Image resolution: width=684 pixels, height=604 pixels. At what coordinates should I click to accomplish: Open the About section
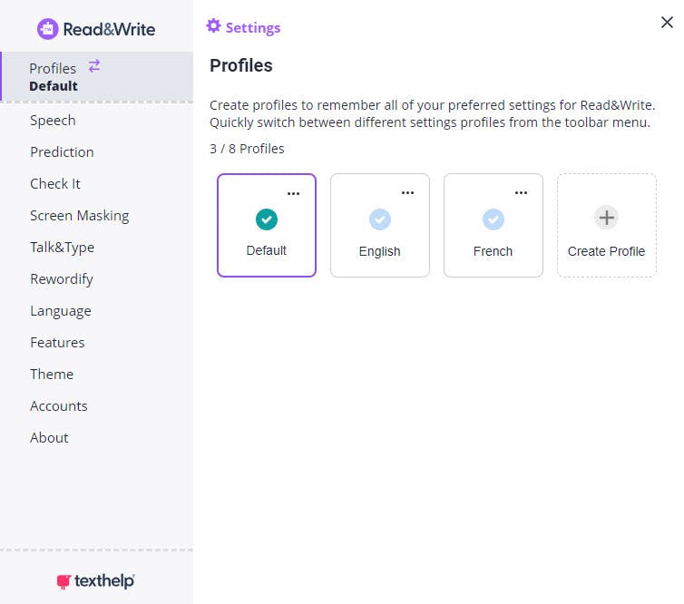tap(49, 438)
